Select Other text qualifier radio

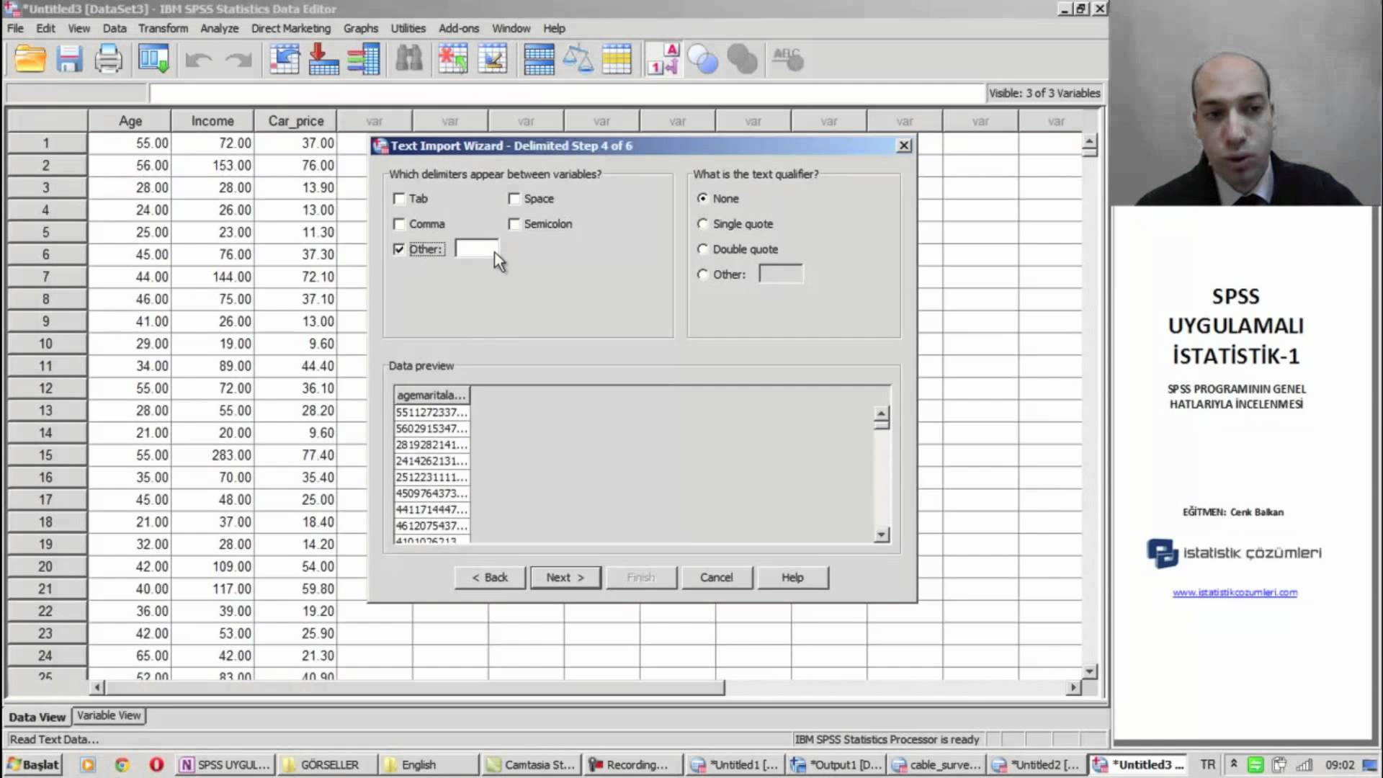coord(702,274)
